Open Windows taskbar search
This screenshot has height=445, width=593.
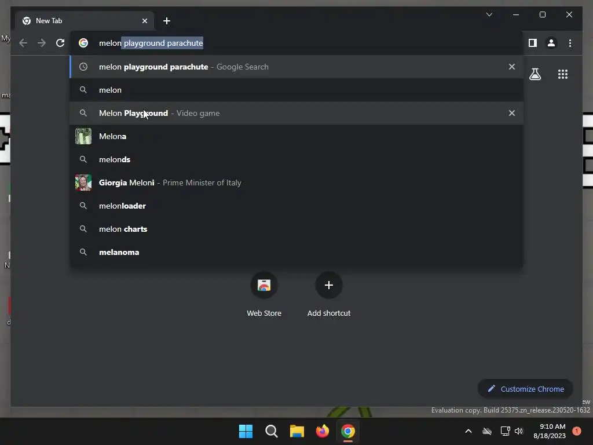click(271, 431)
